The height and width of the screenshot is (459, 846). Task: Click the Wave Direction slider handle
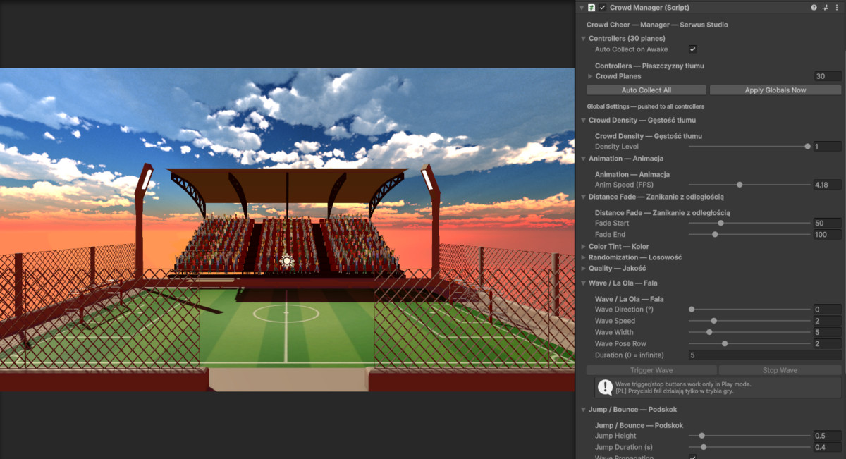pyautogui.click(x=692, y=310)
